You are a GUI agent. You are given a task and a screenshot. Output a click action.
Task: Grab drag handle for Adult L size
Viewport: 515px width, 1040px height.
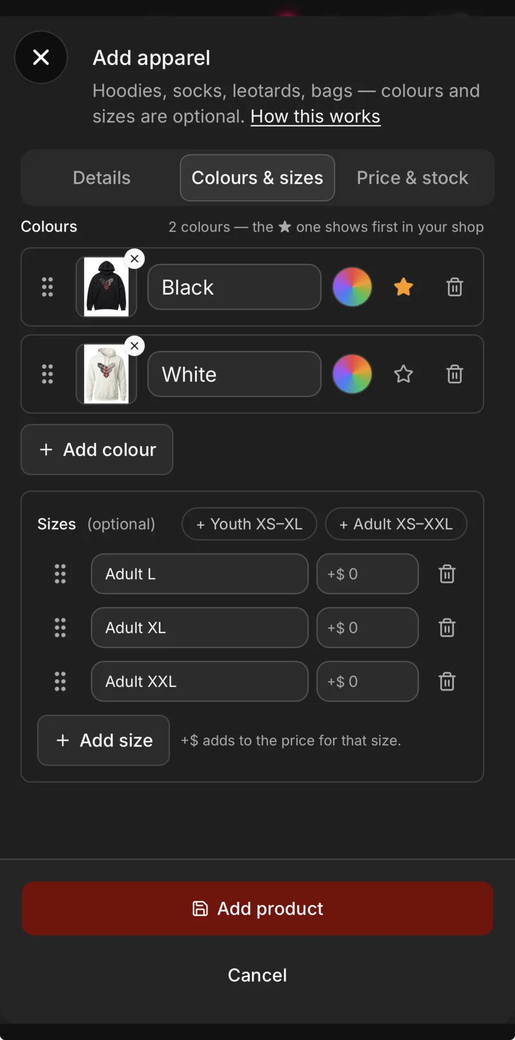[x=60, y=574]
